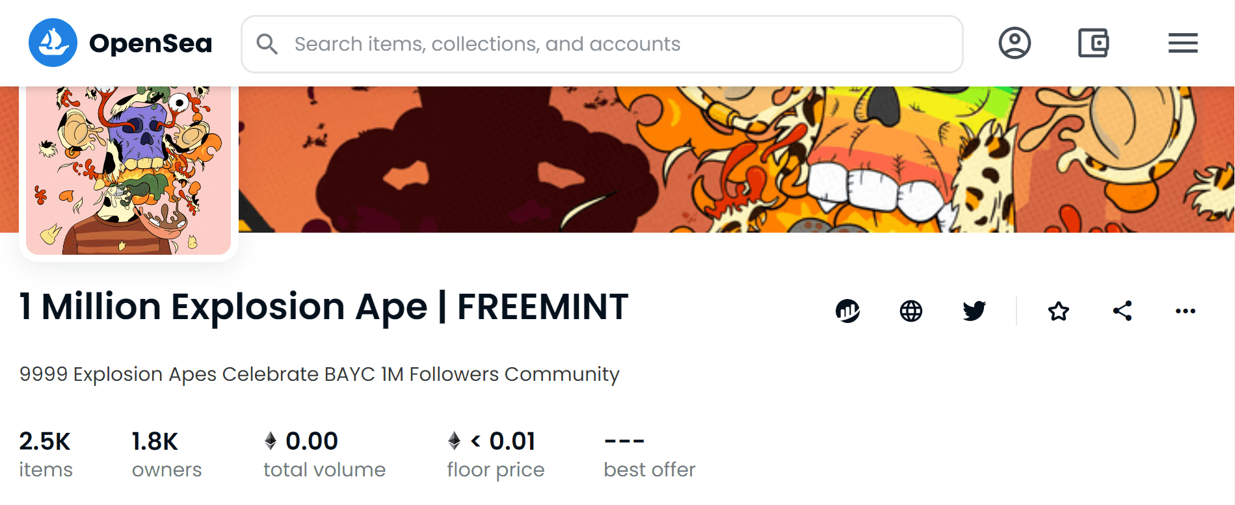Open the collection's Twitter page
1235x505 pixels.
pos(973,311)
